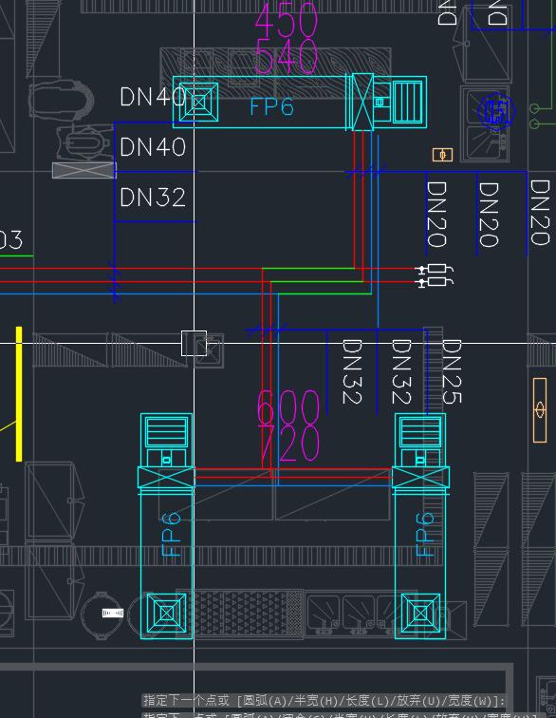Select the rotated FP6 label in the bottom-right unit

click(425, 535)
